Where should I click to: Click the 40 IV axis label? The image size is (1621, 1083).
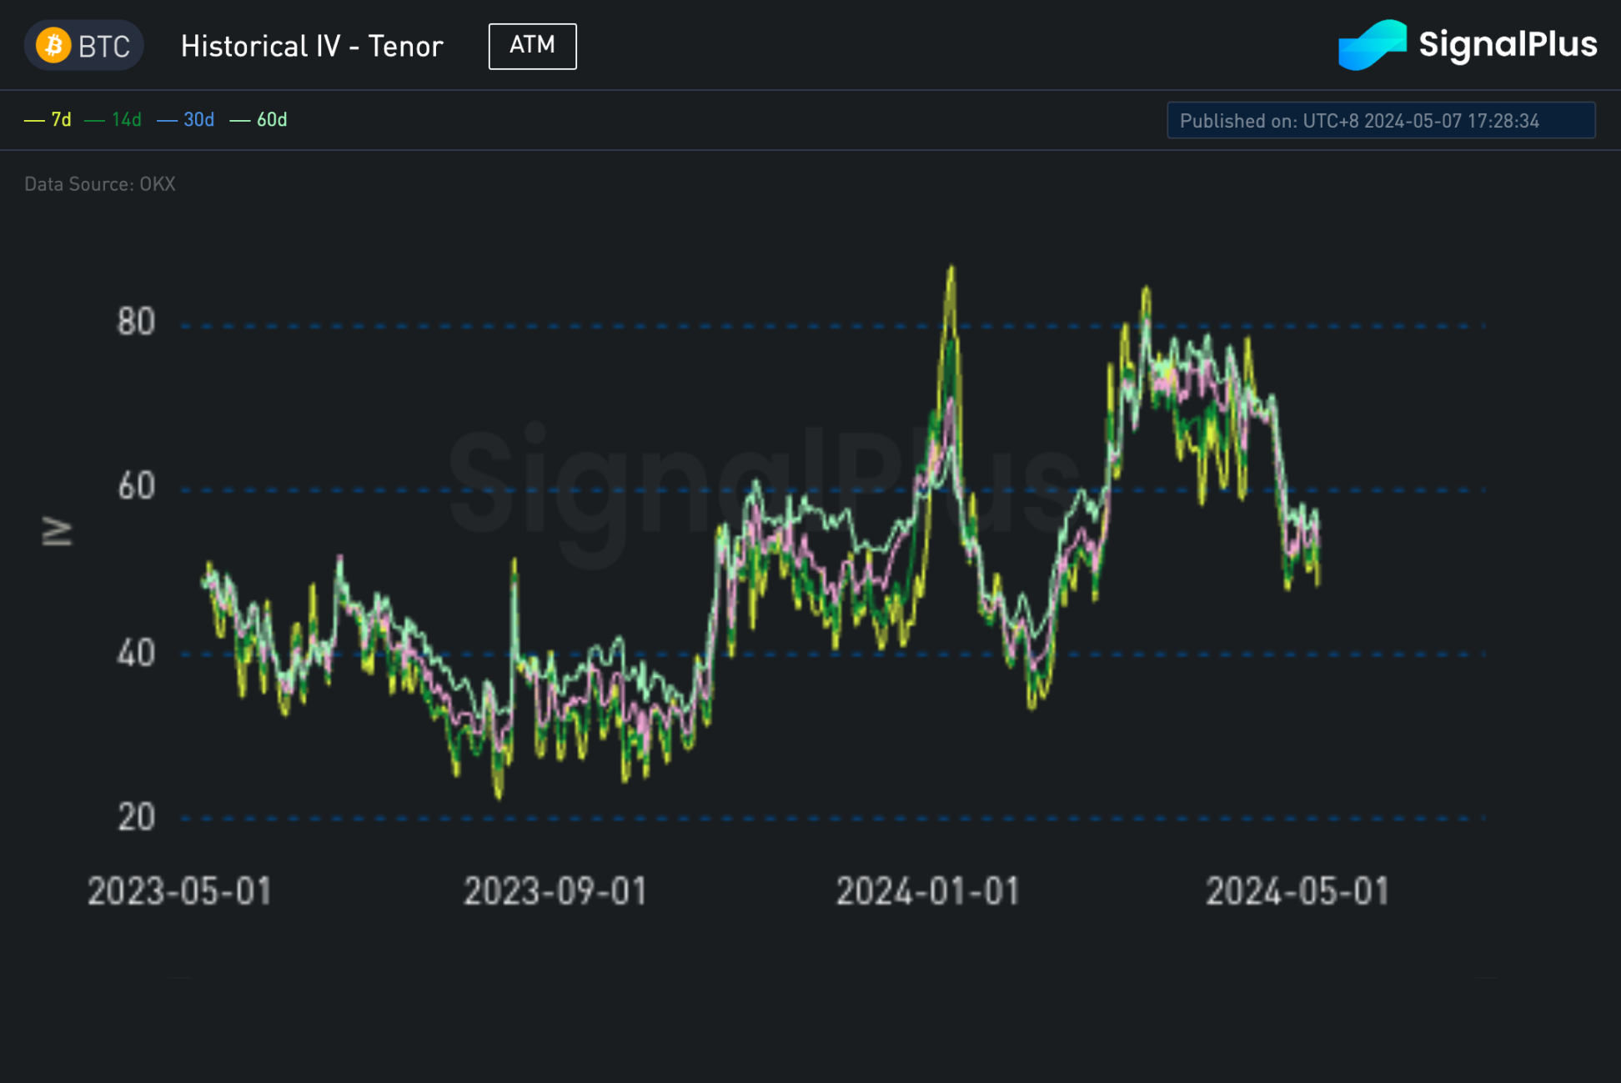point(136,653)
